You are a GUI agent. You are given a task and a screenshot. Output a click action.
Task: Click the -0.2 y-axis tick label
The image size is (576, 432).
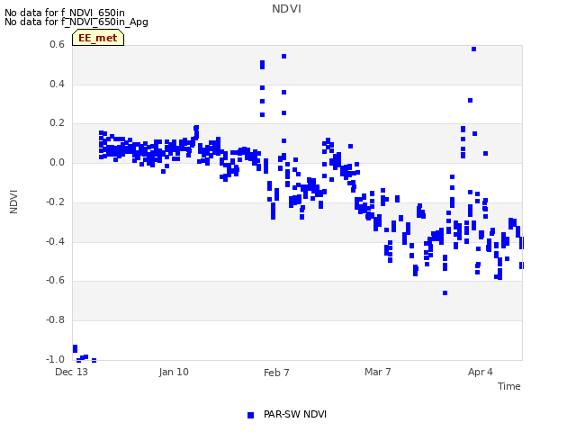point(55,202)
